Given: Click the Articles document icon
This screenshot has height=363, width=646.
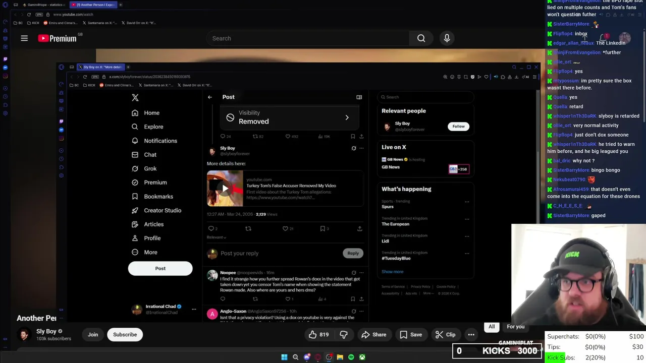Looking at the screenshot, I should [135, 224].
